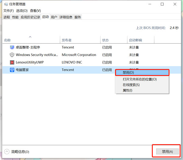Click the 电脑管家 blue shield icon

[x=12, y=70]
